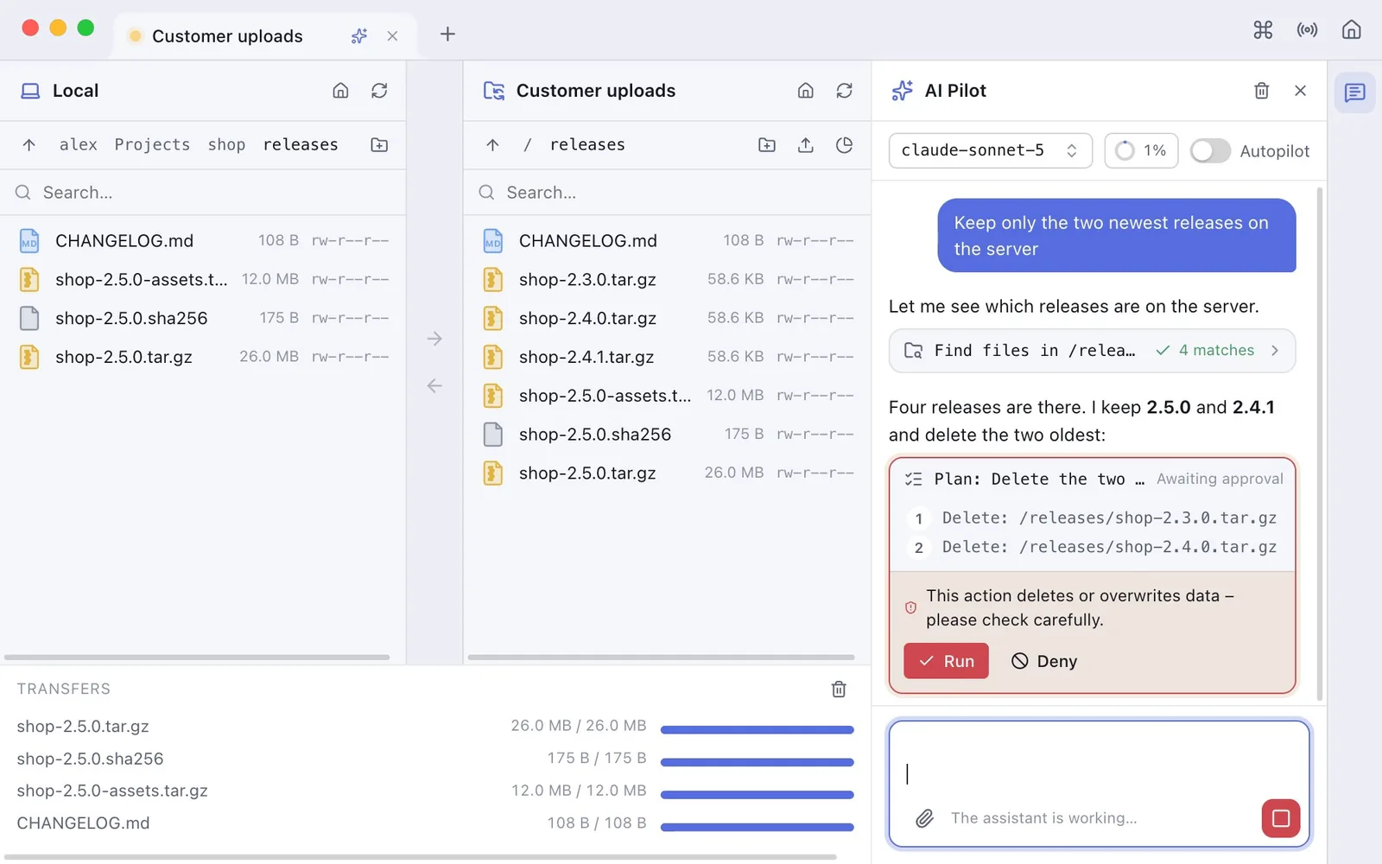Viewport: 1382px width, 864px height.
Task: Attach a file with paperclip icon
Action: pyautogui.click(x=924, y=818)
